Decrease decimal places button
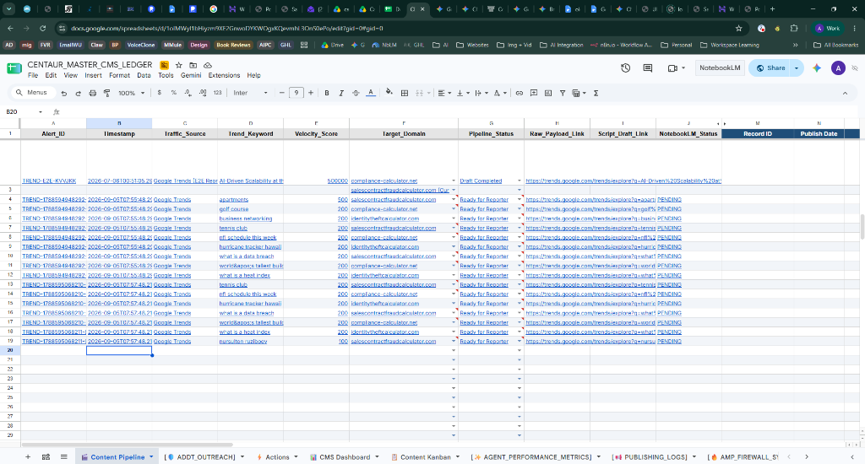 coord(188,93)
